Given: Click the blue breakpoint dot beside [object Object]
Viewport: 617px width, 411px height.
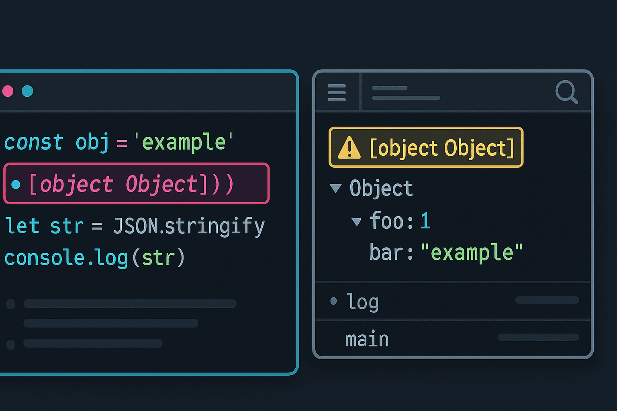Looking at the screenshot, I should click(16, 184).
